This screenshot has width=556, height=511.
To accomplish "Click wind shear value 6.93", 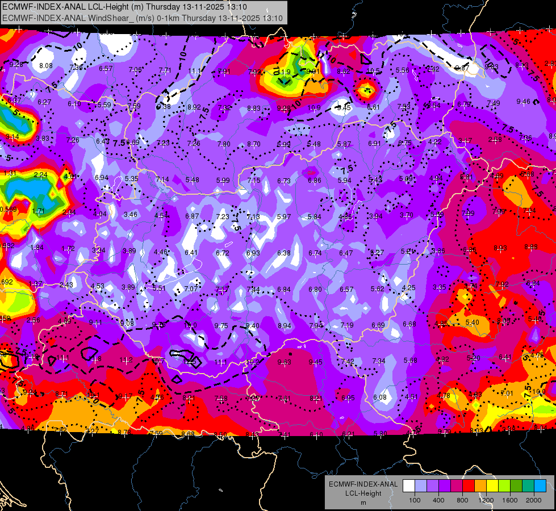I will 253,253.
